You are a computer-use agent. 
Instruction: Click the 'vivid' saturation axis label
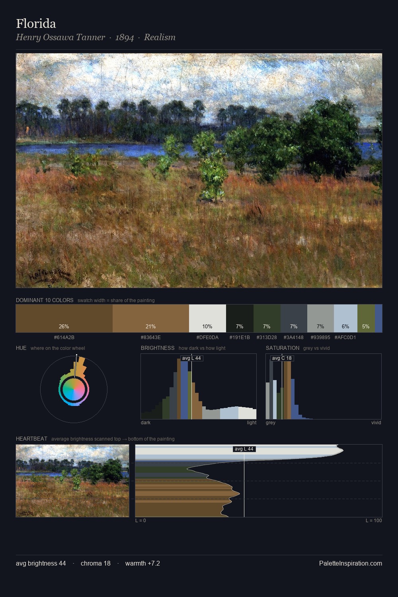click(x=376, y=423)
